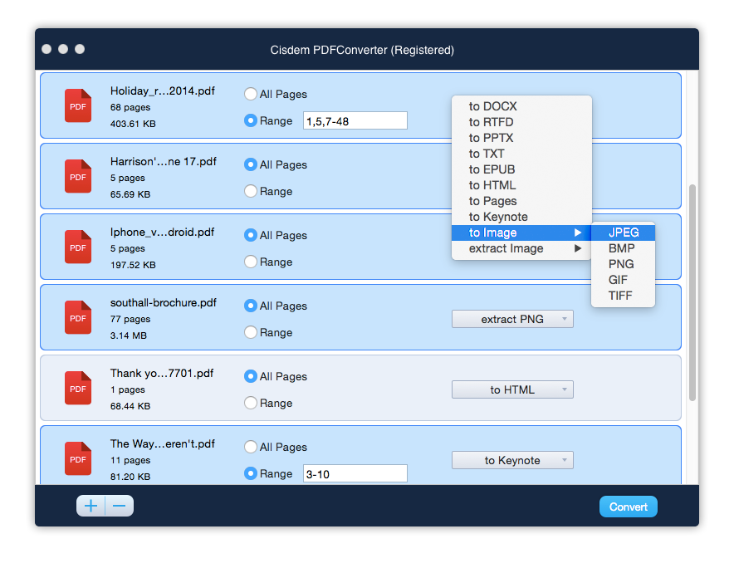Click the PDF icon for The Way…eren't.pdf
734x568 pixels.
78,459
